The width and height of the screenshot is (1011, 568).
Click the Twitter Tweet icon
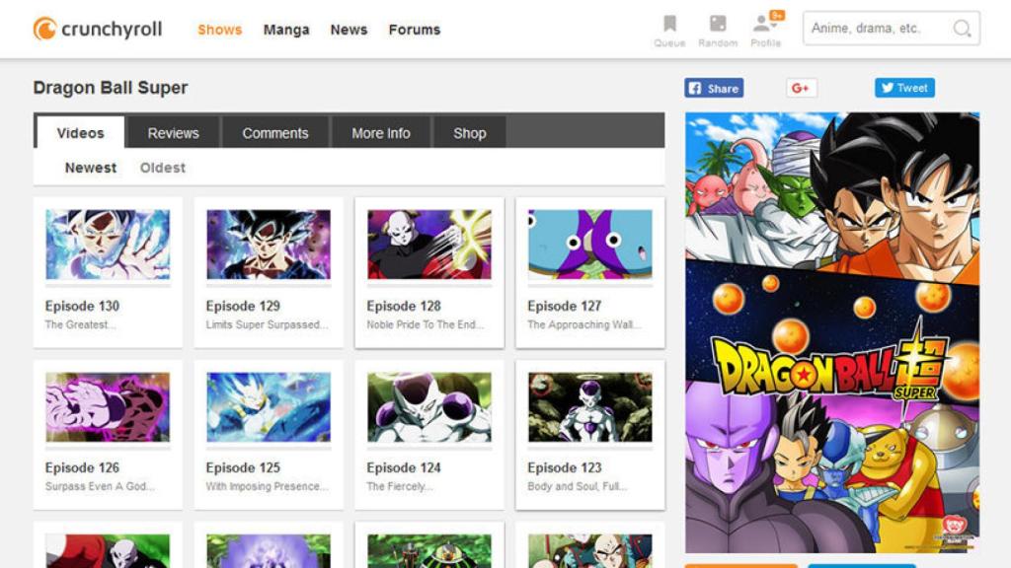pos(888,88)
